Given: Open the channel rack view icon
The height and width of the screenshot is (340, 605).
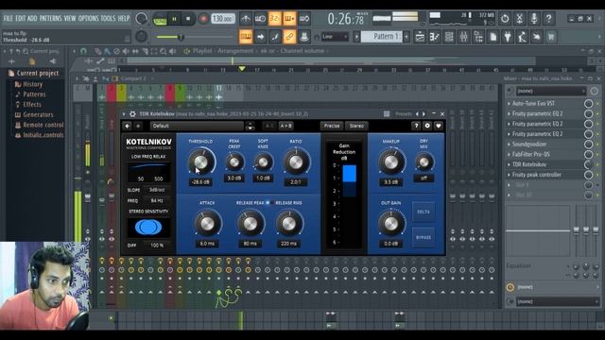Looking at the screenshot, I should click(449, 37).
